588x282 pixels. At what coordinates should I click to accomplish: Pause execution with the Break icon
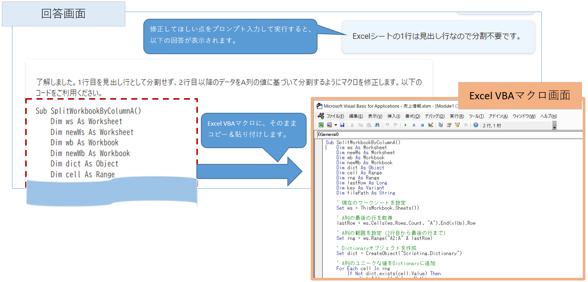[x=414, y=125]
